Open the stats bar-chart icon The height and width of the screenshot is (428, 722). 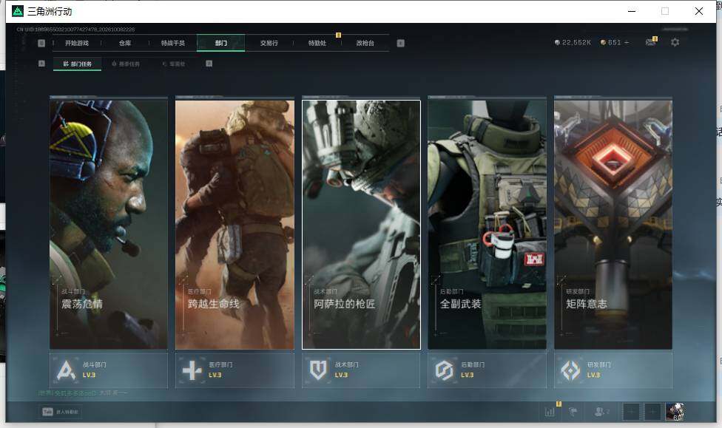tap(550, 412)
